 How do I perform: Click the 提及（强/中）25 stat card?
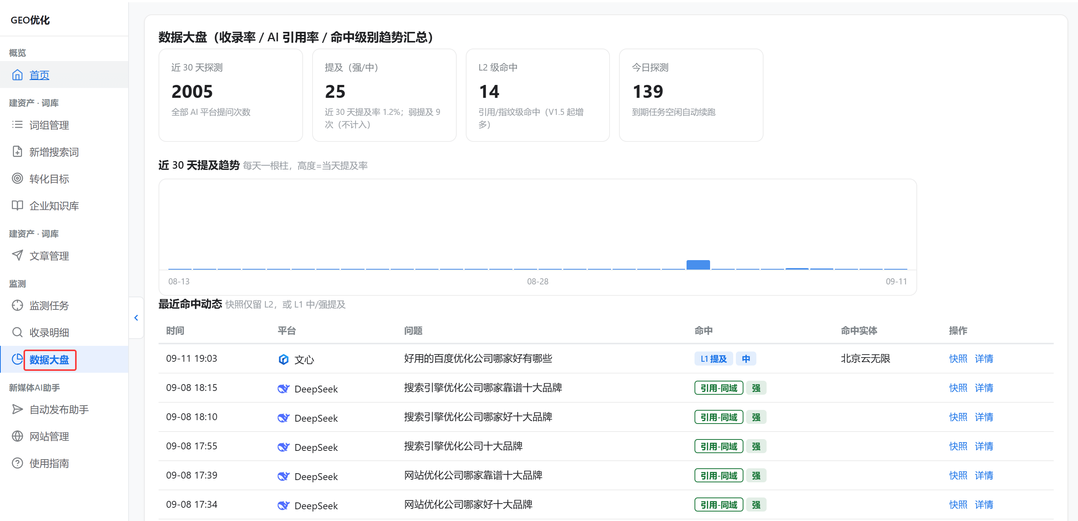pos(384,95)
